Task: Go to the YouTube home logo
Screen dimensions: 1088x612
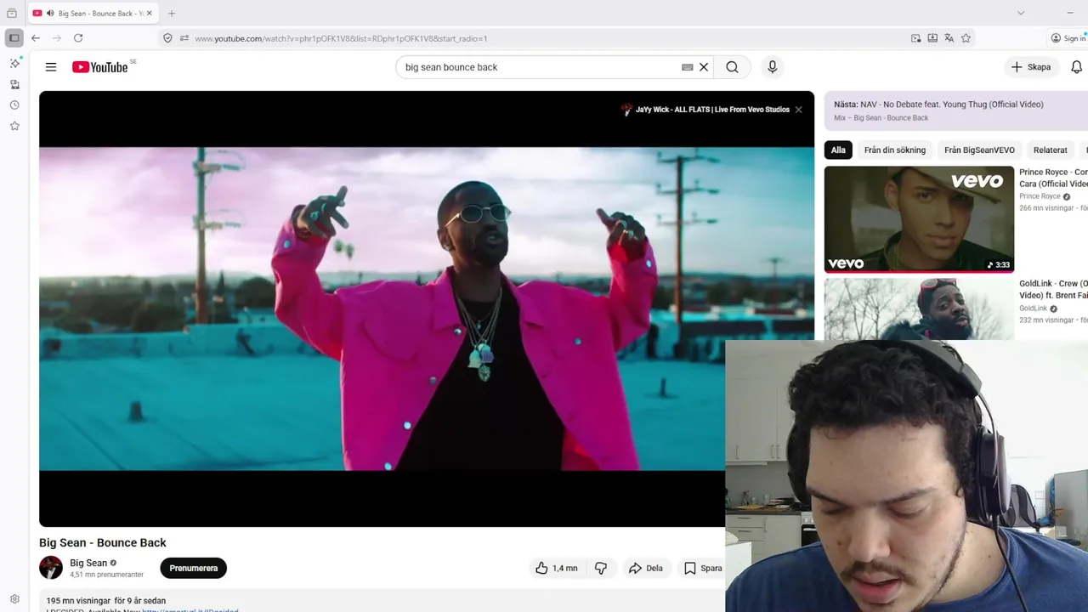Action: 100,67
